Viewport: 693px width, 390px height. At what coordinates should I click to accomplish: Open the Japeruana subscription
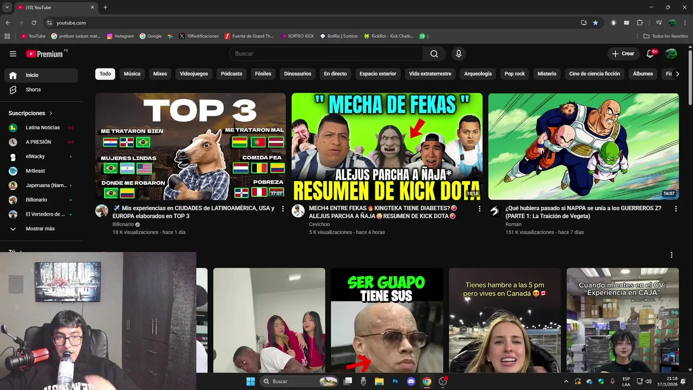pos(41,185)
